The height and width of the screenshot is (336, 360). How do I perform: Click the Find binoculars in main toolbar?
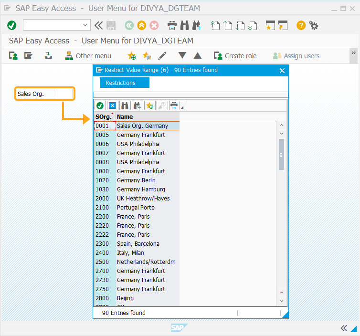click(x=185, y=25)
